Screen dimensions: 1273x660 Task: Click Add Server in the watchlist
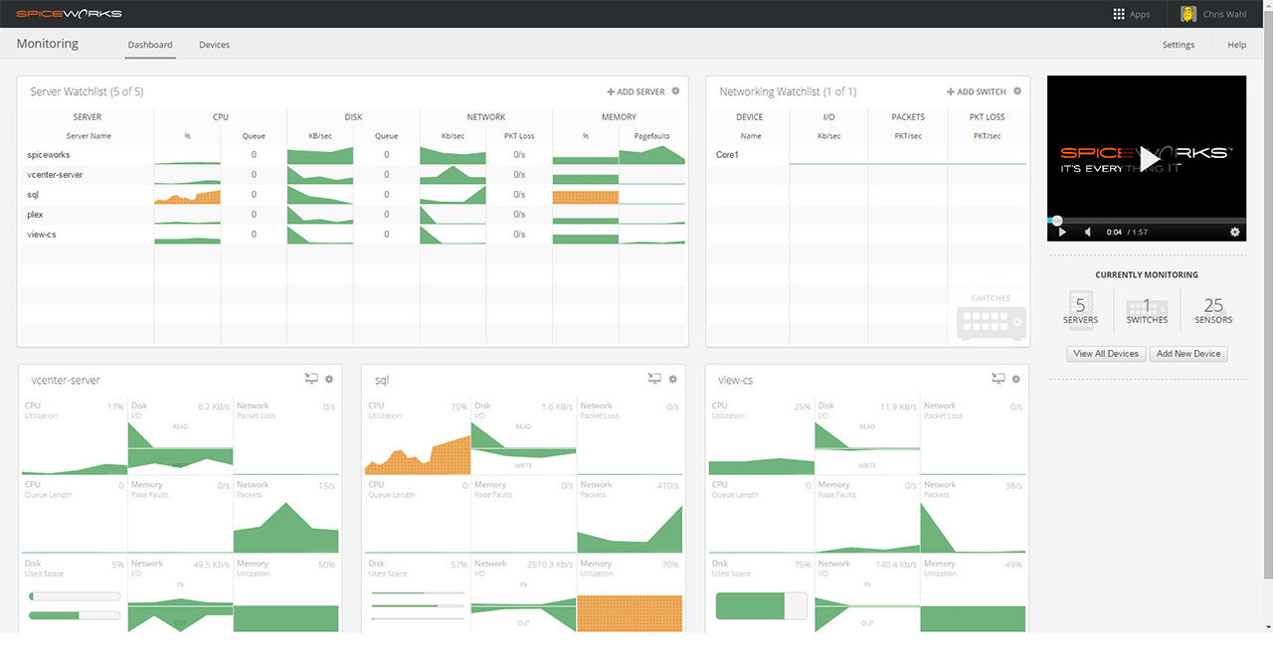click(x=636, y=91)
